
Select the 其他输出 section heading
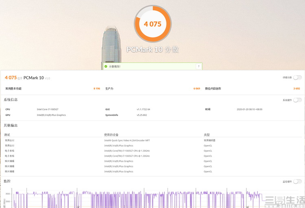coord(11,125)
